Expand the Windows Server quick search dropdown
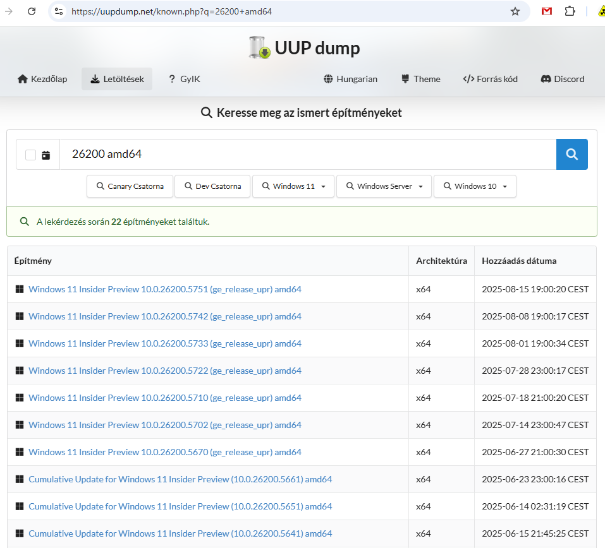 pyautogui.click(x=384, y=186)
